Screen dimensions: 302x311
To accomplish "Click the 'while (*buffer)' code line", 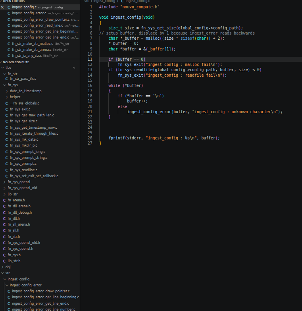I will pos(126,85).
